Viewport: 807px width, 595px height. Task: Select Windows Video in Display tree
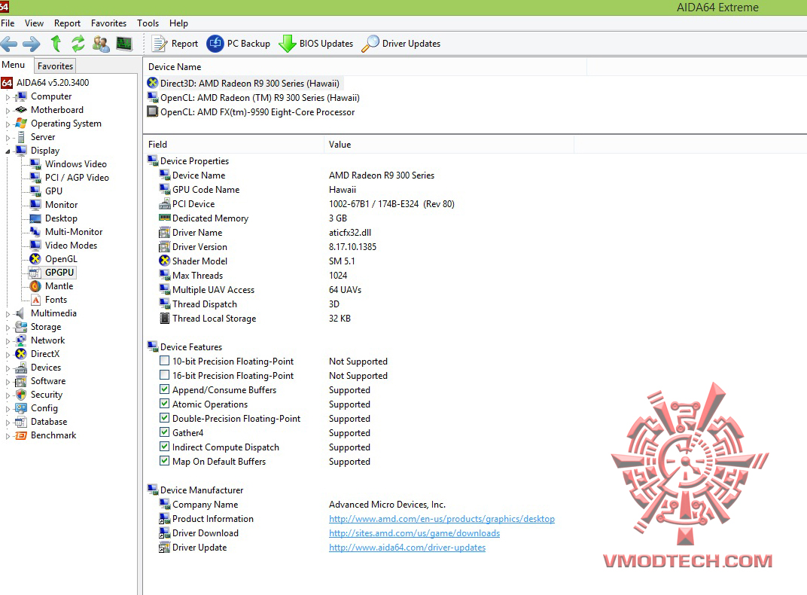click(75, 164)
